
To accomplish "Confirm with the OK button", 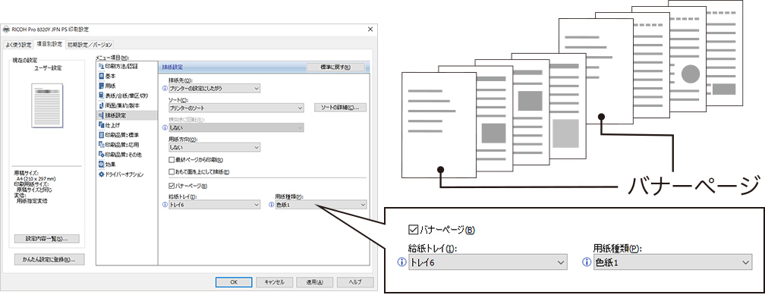I will tap(234, 282).
